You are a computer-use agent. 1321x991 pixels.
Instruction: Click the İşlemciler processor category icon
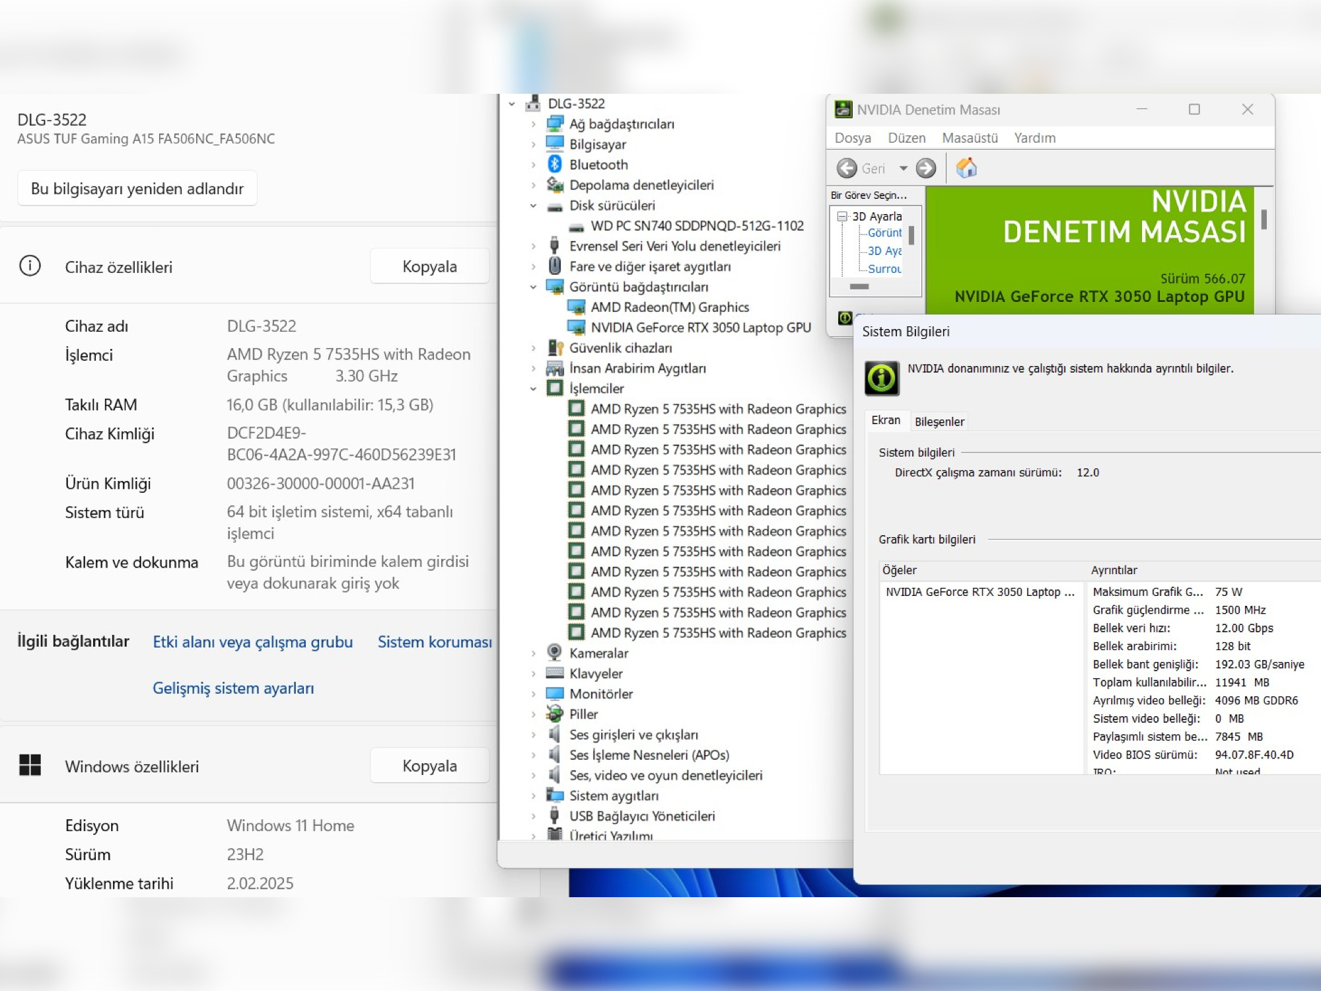coord(555,388)
